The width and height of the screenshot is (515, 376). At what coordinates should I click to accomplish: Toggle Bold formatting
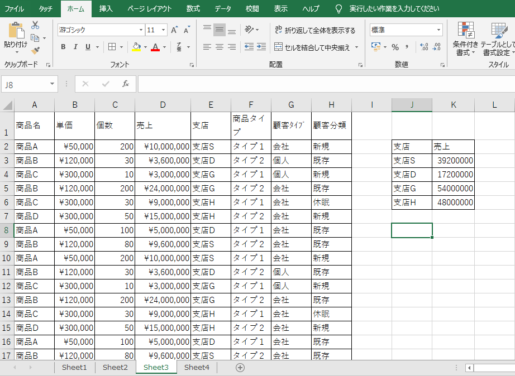click(x=63, y=47)
